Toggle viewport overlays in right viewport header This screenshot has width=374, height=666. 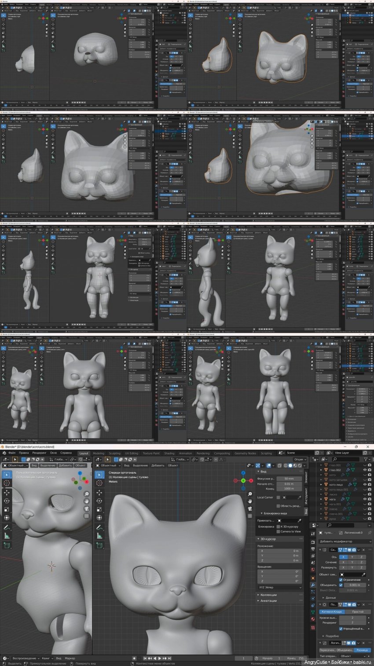coord(269,465)
